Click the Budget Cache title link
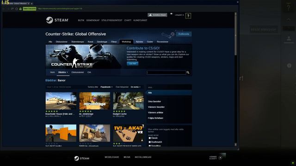Screen dimensions: 296x166 [x=120, y=114]
